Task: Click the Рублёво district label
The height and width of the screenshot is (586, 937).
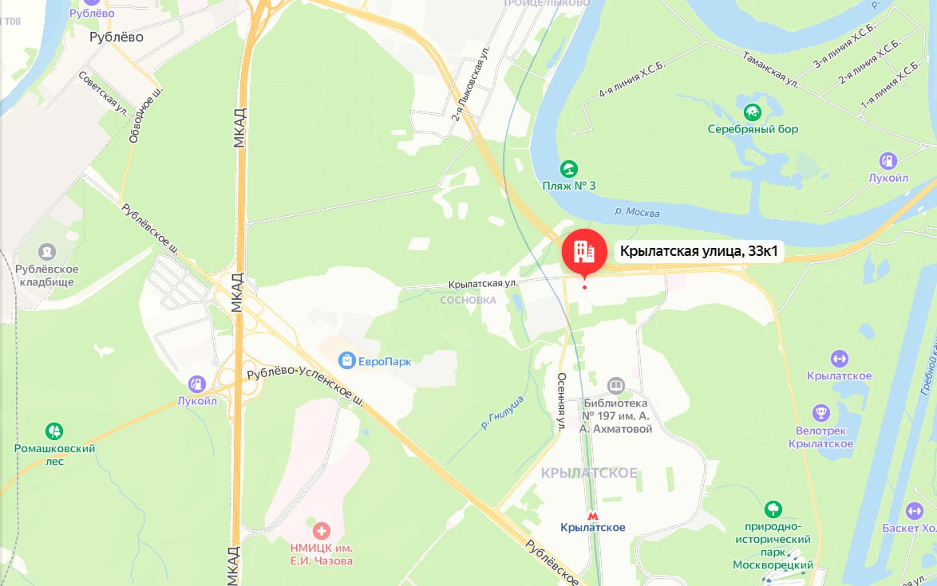Action: tap(116, 37)
